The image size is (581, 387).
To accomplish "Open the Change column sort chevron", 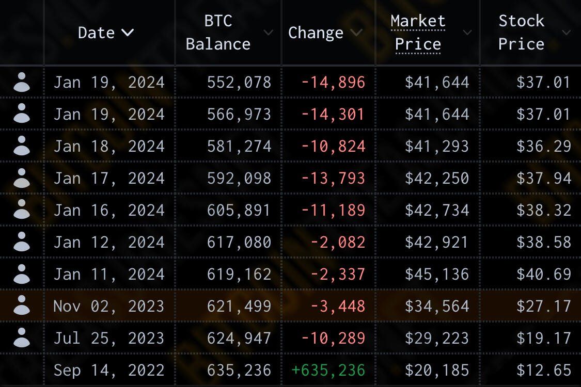I will [x=356, y=33].
